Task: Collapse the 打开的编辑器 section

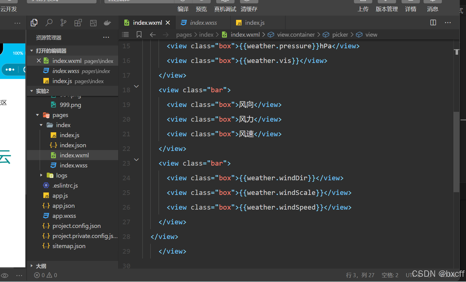Action: click(32, 51)
